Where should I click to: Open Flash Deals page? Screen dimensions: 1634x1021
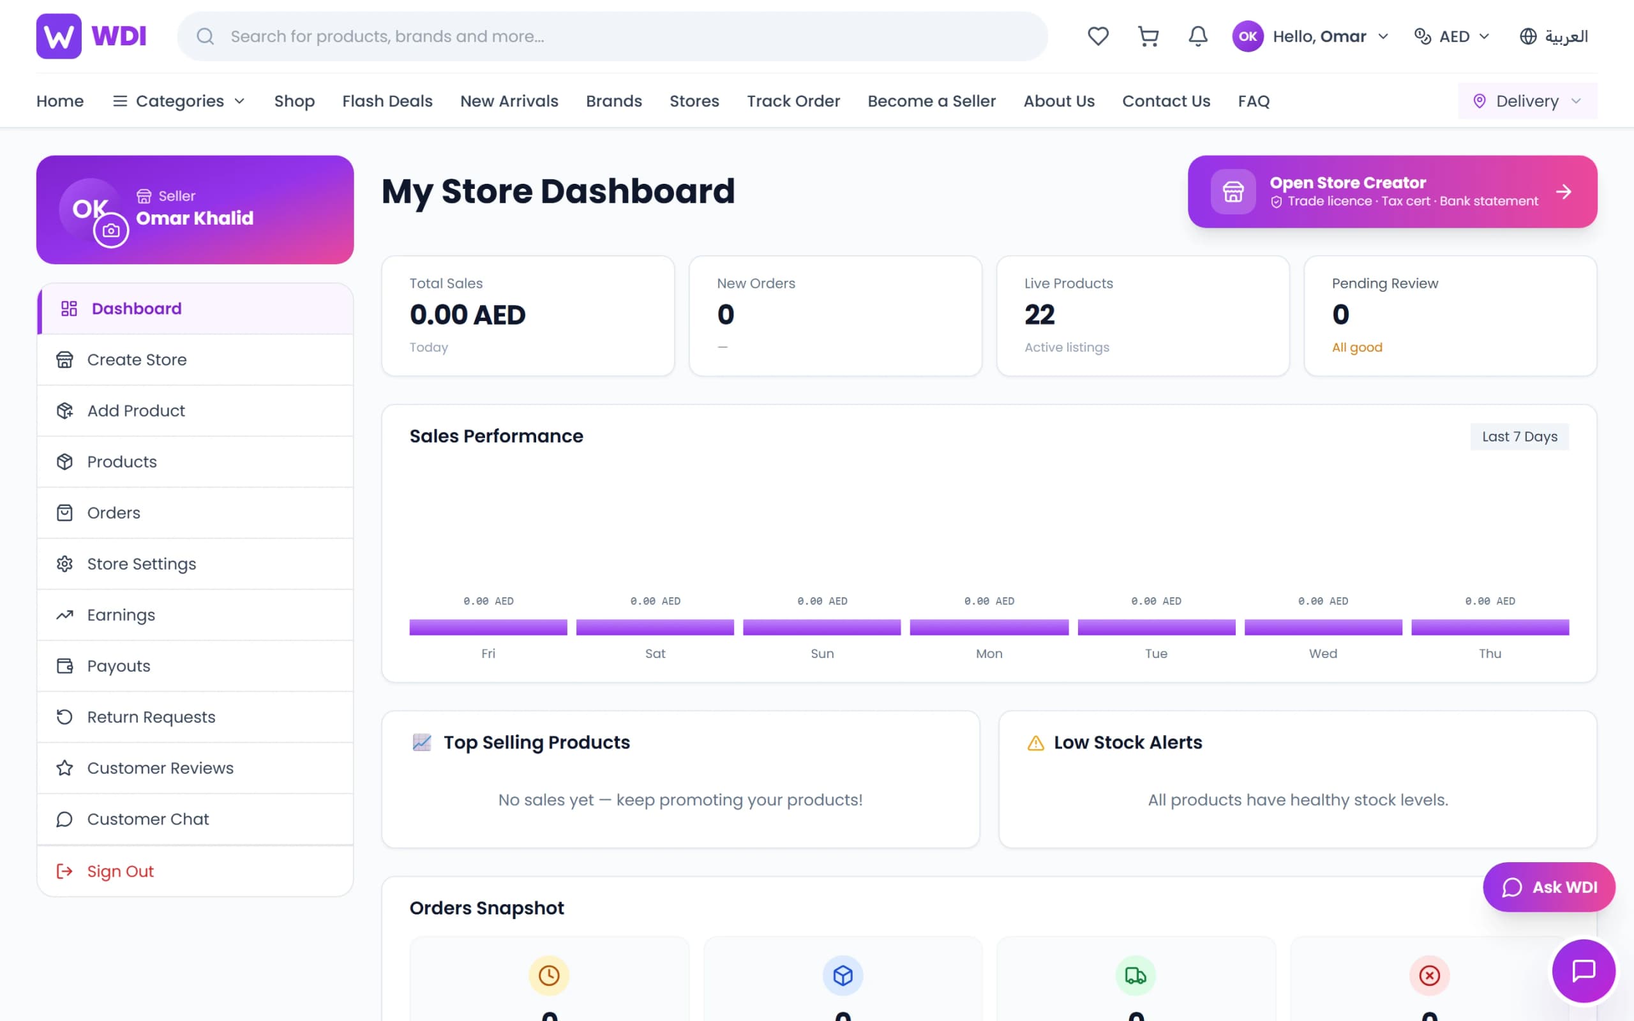[387, 101]
